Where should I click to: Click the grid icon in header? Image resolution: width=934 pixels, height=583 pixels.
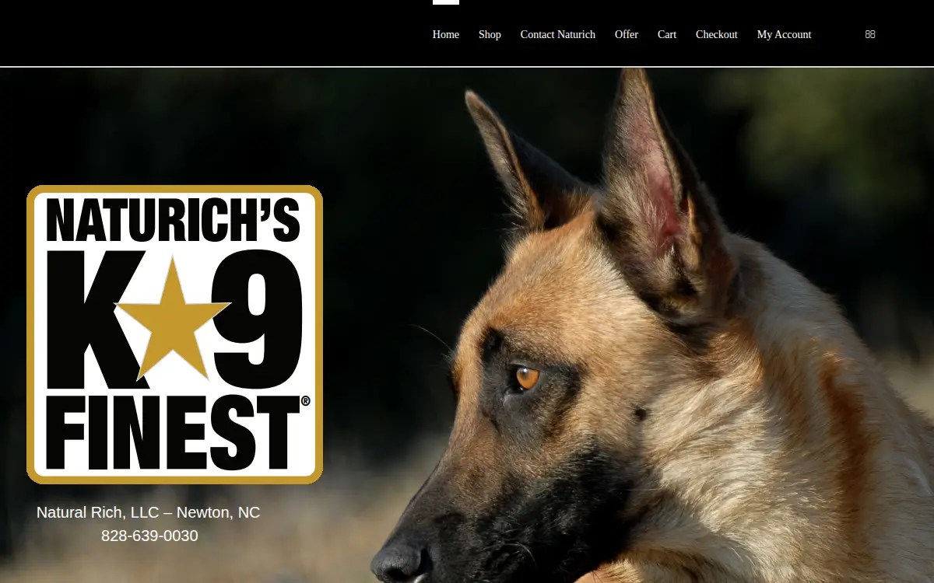870,34
